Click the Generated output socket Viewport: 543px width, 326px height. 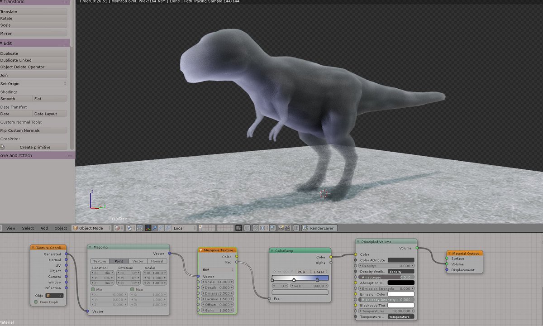(x=66, y=254)
